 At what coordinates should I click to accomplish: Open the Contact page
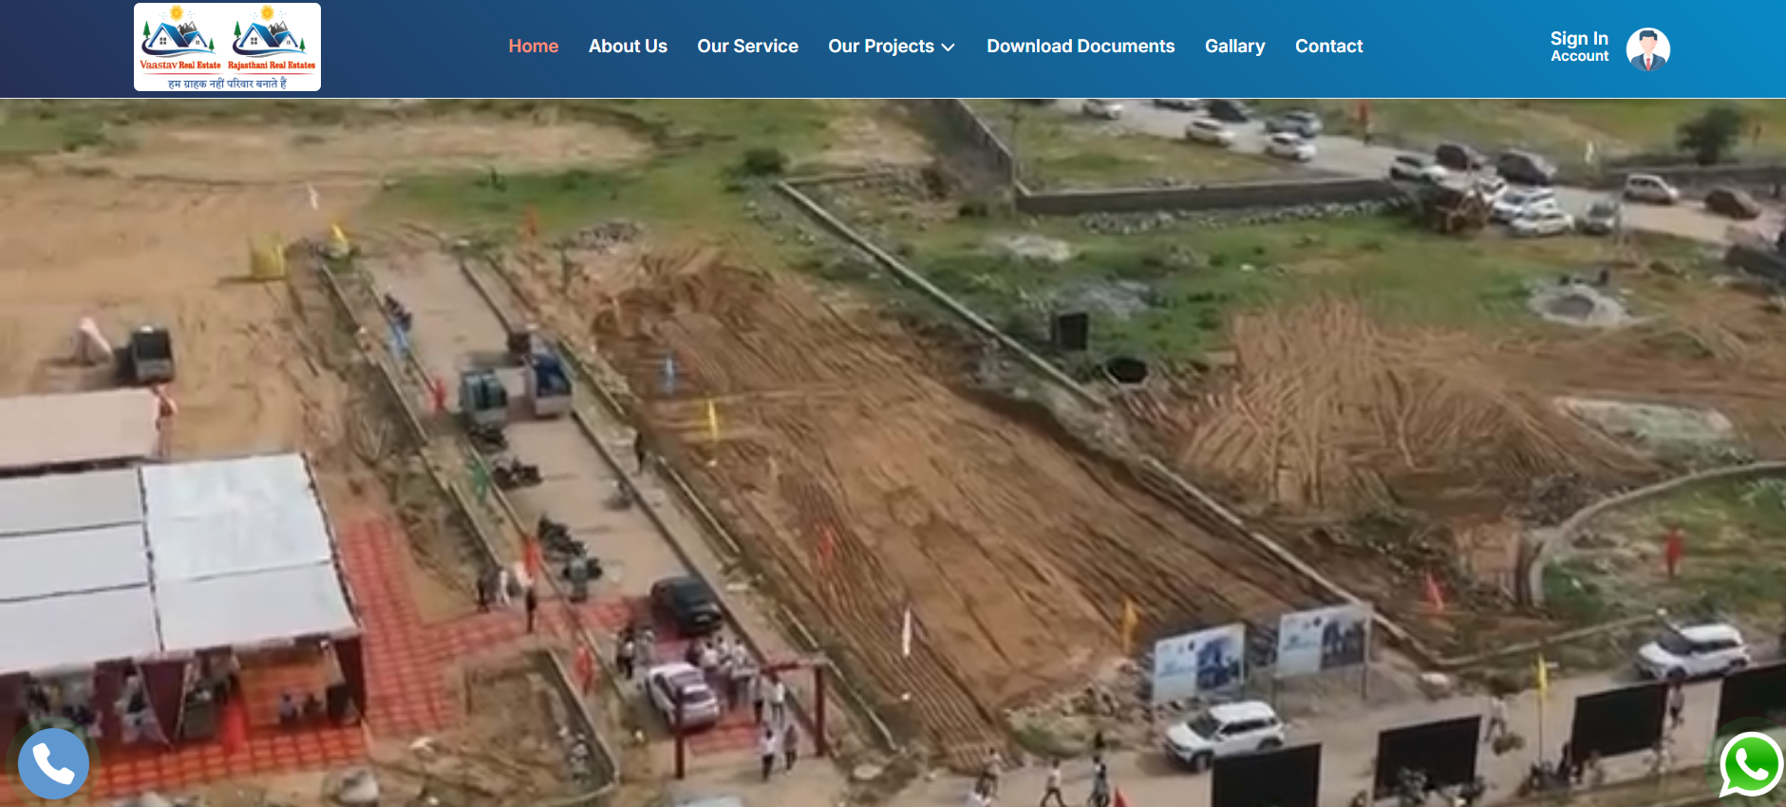(1328, 47)
